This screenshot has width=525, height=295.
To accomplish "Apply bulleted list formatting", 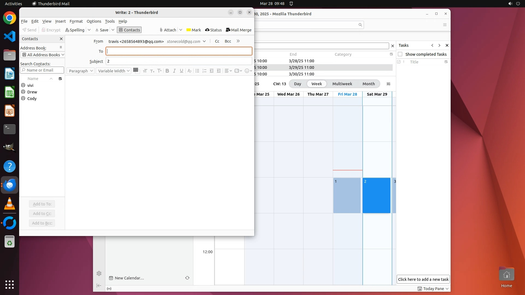I will [197, 71].
